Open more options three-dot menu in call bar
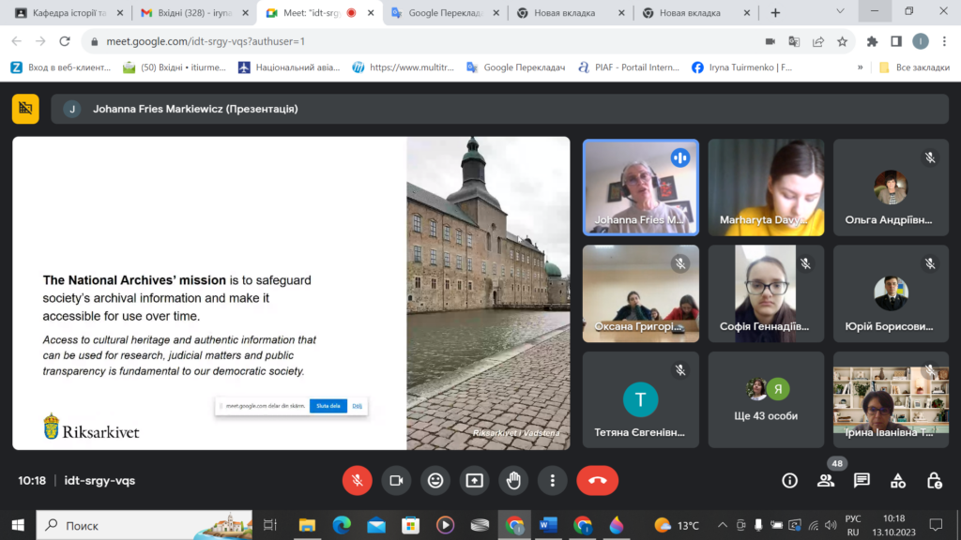This screenshot has height=540, width=961. point(553,480)
